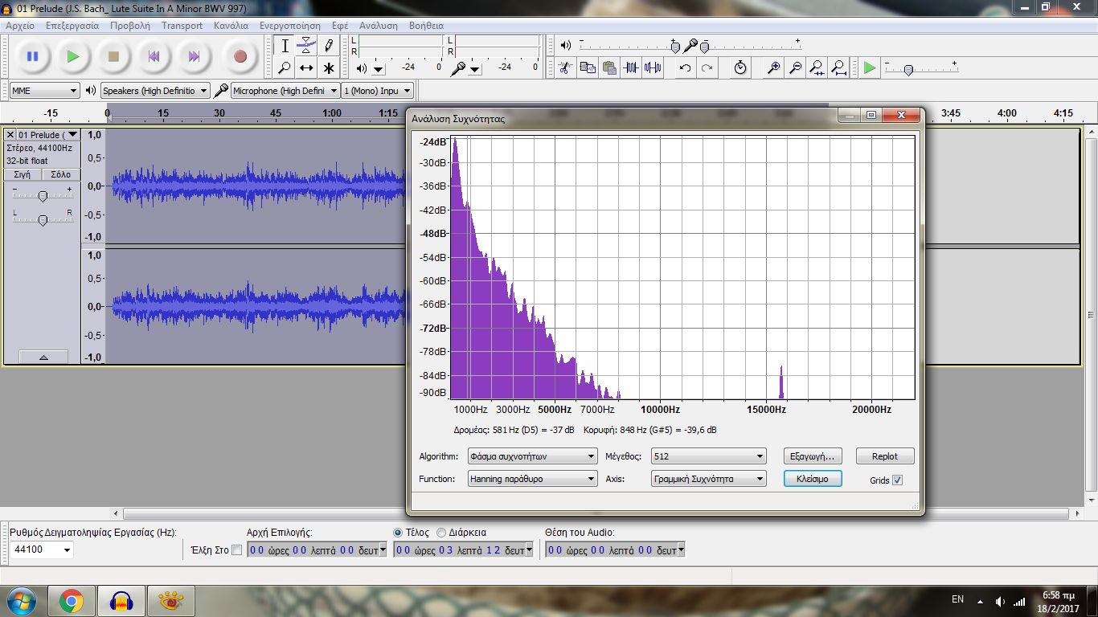Open the Εφέ menu

340,25
